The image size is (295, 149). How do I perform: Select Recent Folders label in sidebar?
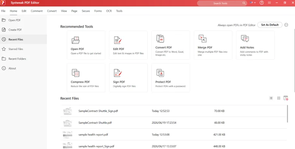tap(17, 59)
